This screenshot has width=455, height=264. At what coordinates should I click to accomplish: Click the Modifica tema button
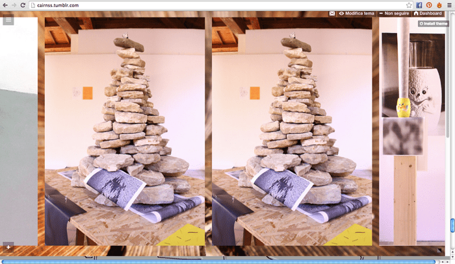click(x=357, y=14)
